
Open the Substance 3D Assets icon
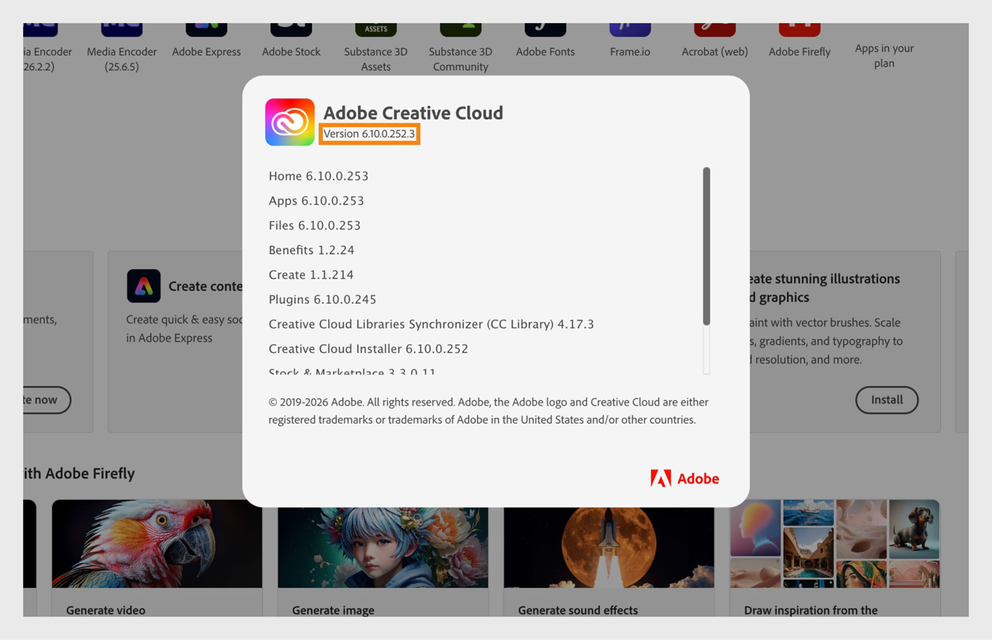(376, 29)
